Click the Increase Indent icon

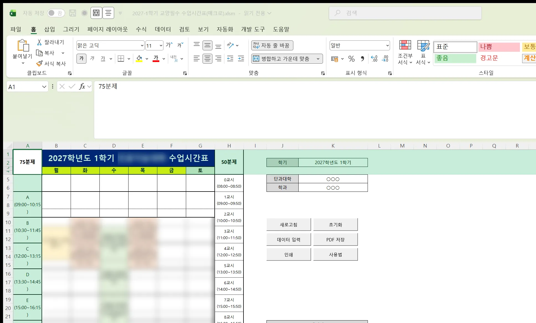[241, 58]
